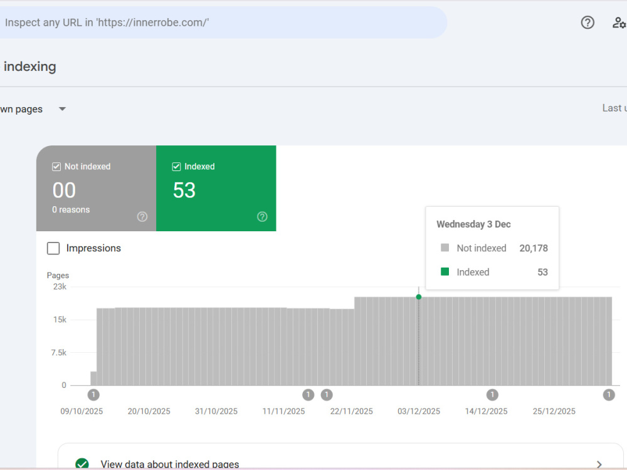Expand the known pages dropdown arrow
Viewport: 627px width, 470px height.
click(62, 108)
